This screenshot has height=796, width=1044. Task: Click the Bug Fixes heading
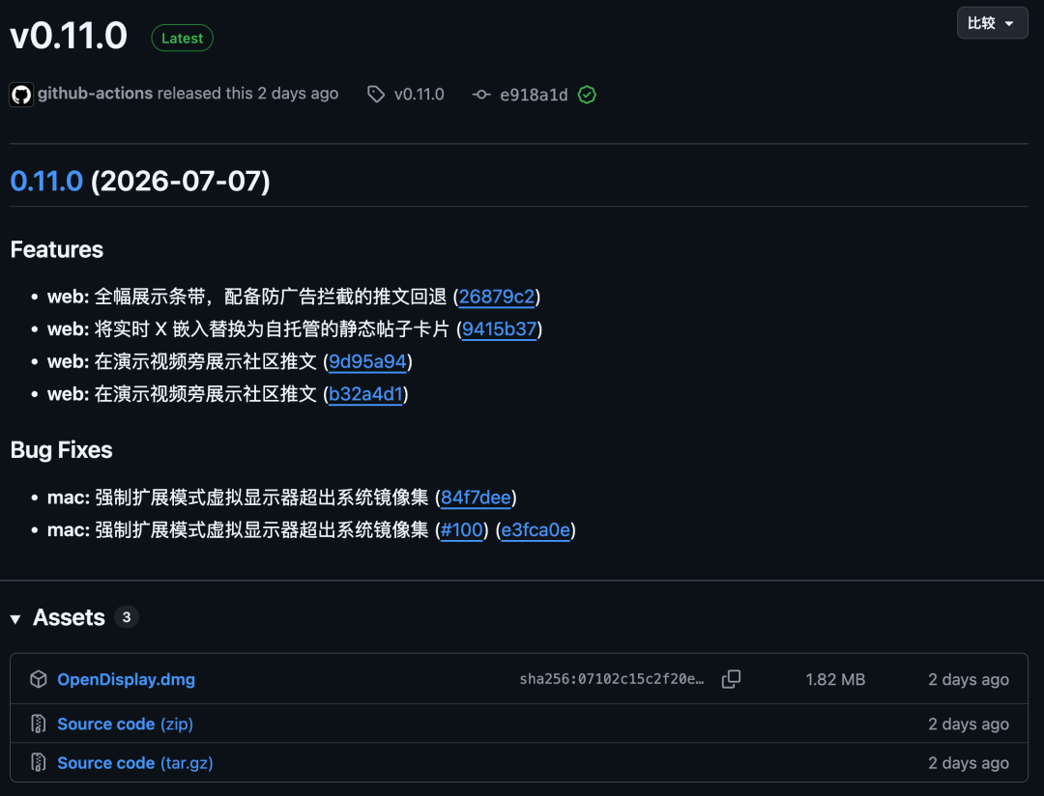click(61, 450)
